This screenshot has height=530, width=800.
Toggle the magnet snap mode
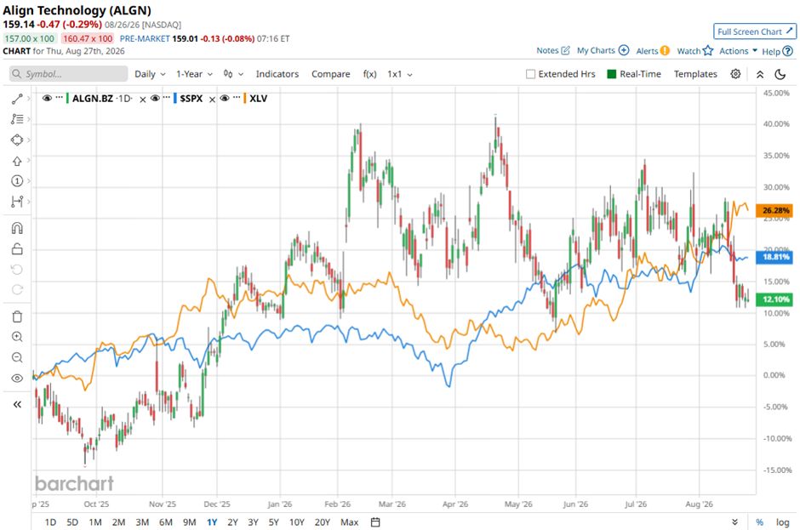point(17,228)
